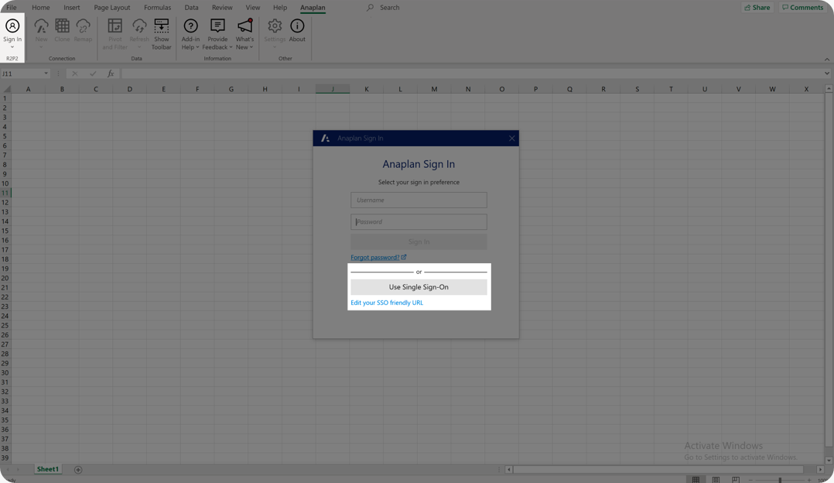Click the Username input field

coord(419,200)
